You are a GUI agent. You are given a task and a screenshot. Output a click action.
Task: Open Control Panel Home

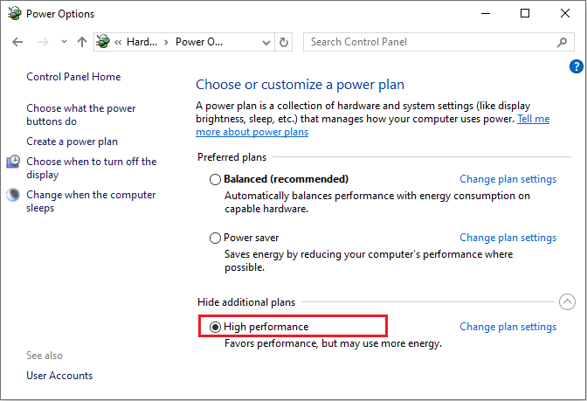(73, 77)
